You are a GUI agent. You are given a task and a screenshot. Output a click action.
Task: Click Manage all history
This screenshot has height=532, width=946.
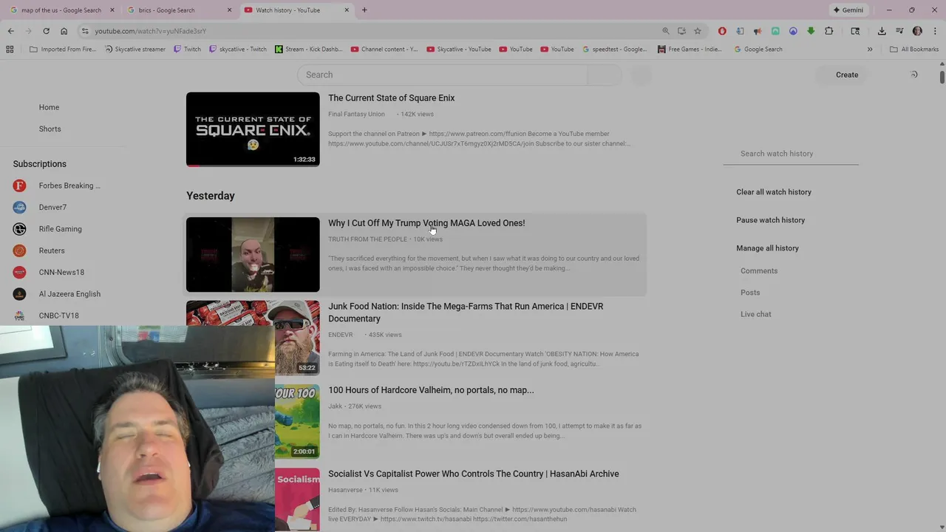pyautogui.click(x=767, y=248)
